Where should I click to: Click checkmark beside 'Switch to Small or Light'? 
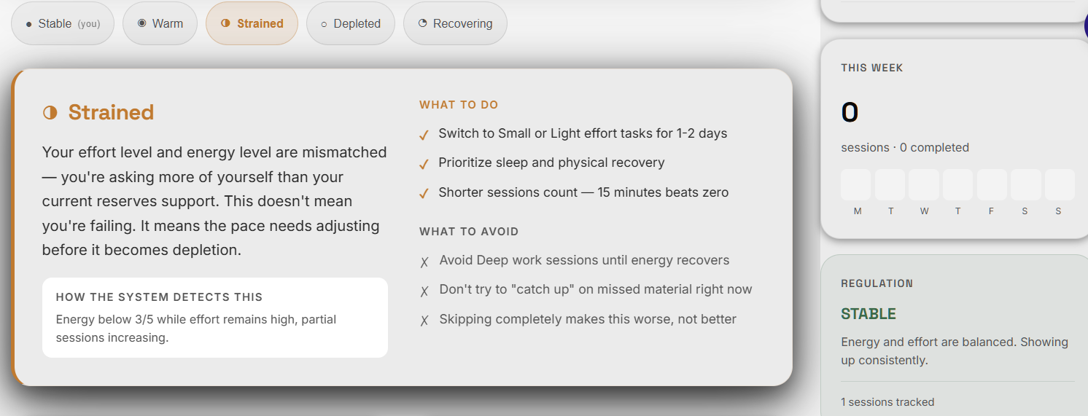[x=424, y=135]
